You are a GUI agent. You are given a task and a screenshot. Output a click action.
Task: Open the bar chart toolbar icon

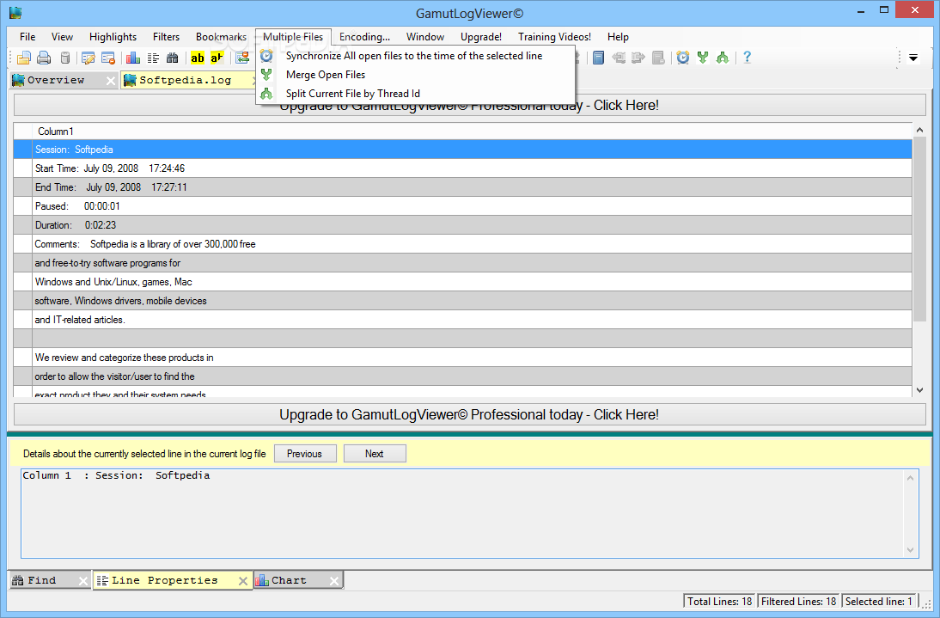point(133,58)
